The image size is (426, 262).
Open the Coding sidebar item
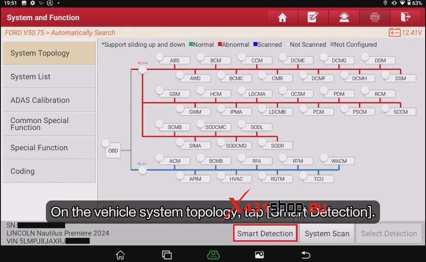click(x=49, y=171)
